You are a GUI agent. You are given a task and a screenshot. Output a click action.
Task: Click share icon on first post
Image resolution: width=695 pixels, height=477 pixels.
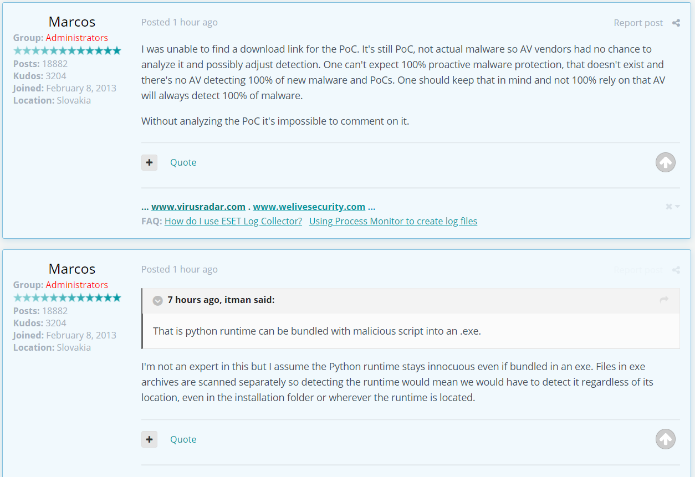coord(676,23)
